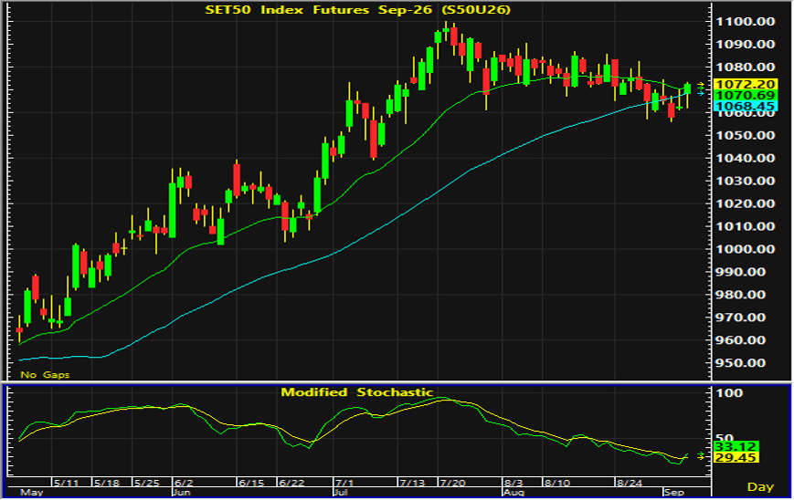Screen dimensions: 794x500
Task: Click the 7/13 date marker
Action: tap(412, 483)
